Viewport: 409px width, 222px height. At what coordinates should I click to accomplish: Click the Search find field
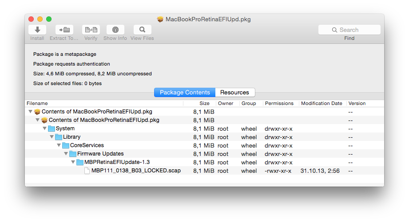[x=349, y=30]
